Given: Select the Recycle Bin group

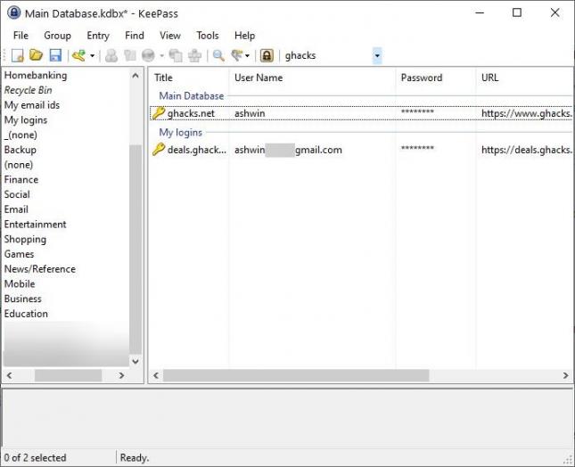Looking at the screenshot, I should click(28, 90).
